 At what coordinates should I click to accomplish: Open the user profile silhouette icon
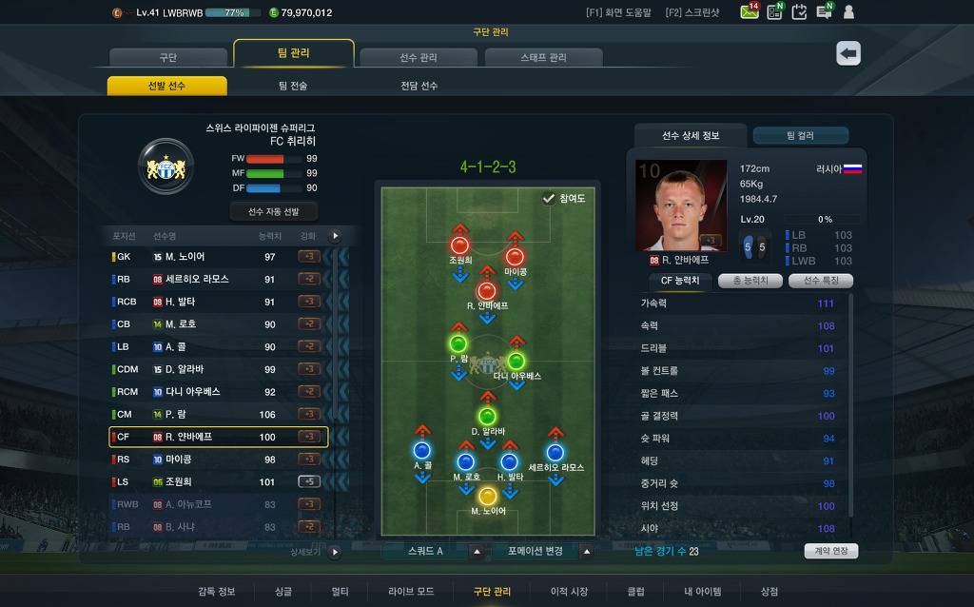[x=847, y=11]
